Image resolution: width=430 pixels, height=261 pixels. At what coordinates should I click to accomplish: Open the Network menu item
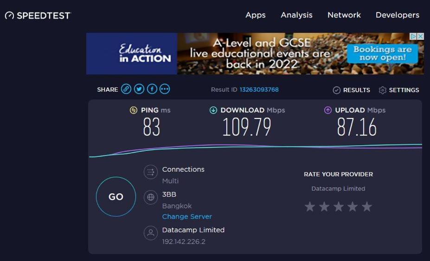tap(344, 15)
